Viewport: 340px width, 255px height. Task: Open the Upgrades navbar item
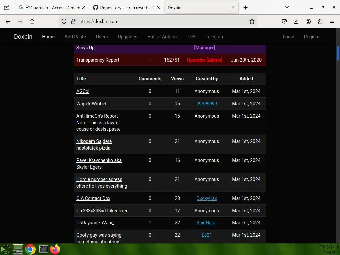tap(127, 37)
